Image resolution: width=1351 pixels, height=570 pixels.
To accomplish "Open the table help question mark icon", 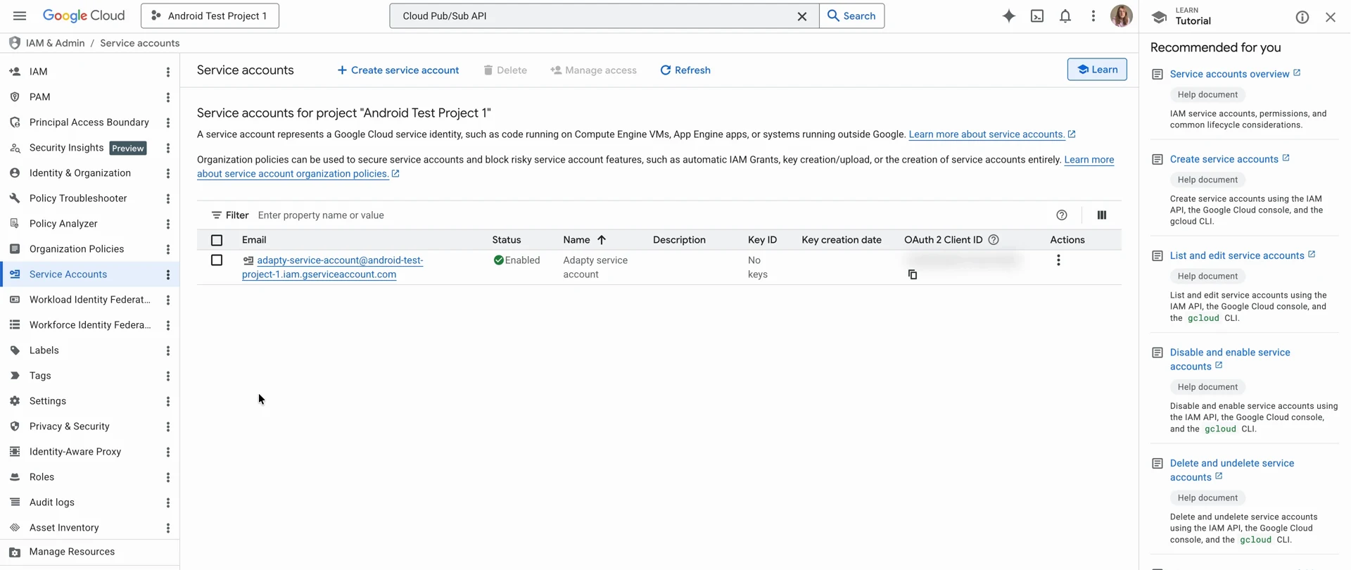I will pos(1062,215).
